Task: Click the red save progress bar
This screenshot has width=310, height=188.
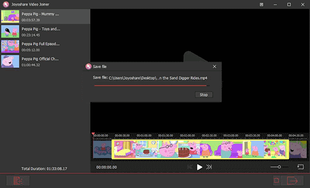Action: (x=152, y=86)
